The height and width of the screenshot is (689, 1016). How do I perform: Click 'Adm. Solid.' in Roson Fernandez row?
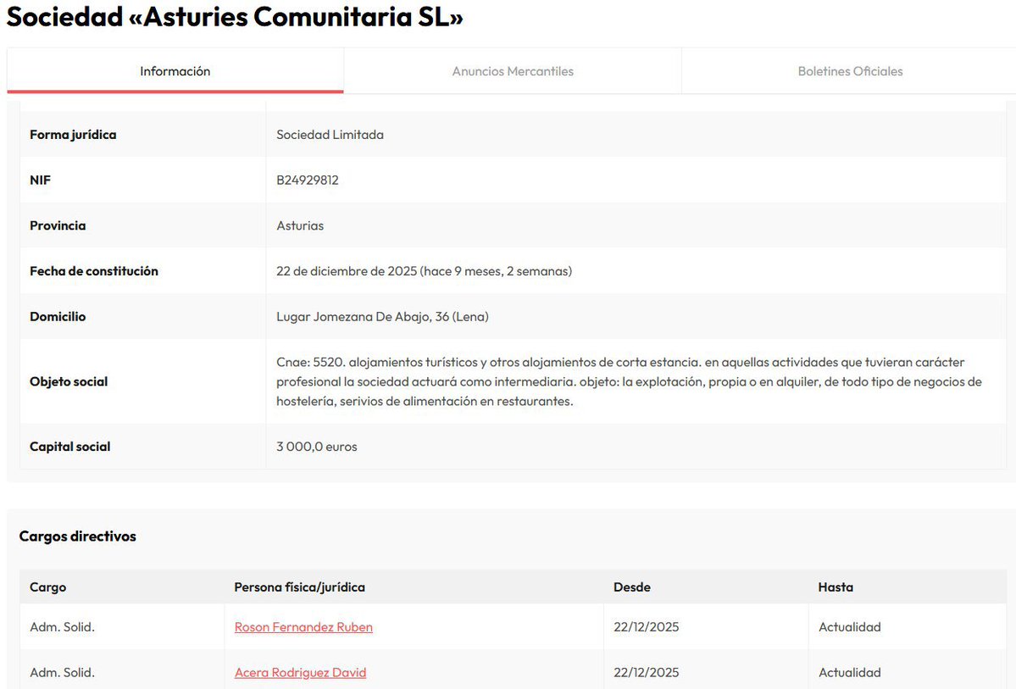coord(62,627)
